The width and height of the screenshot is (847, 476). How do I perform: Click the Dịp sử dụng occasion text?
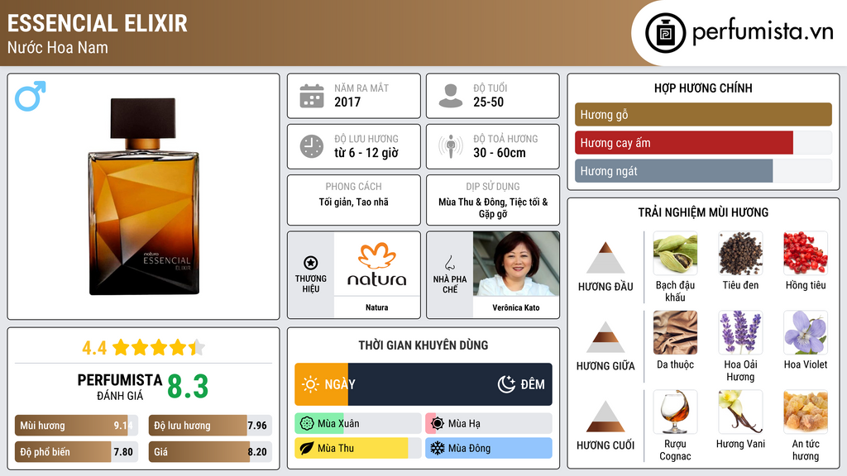coord(493,207)
